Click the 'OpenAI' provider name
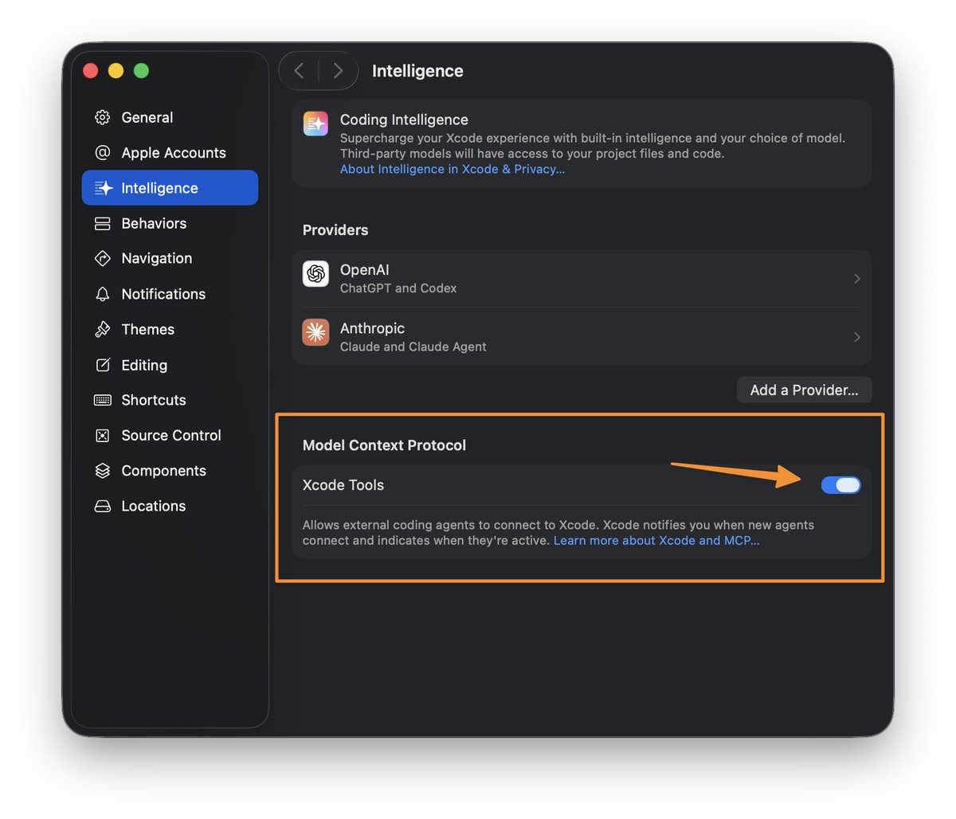956x819 pixels. point(365,270)
